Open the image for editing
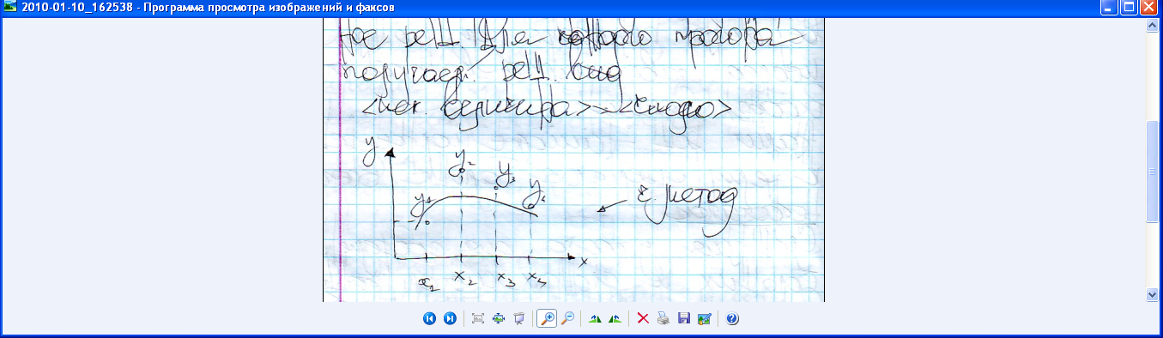This screenshot has width=1163, height=338. pos(705,319)
